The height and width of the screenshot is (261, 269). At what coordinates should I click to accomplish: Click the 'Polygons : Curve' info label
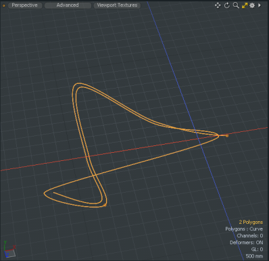pos(244,229)
